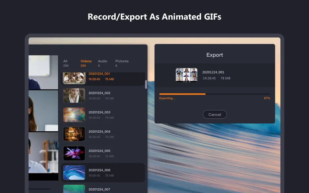The height and width of the screenshot is (193, 309).
Task: Click 19:28:45 duration in Export dialog
Action: click(209, 78)
